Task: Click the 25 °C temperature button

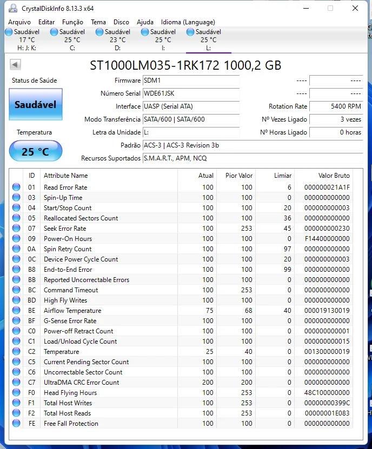Action: pyautogui.click(x=36, y=151)
